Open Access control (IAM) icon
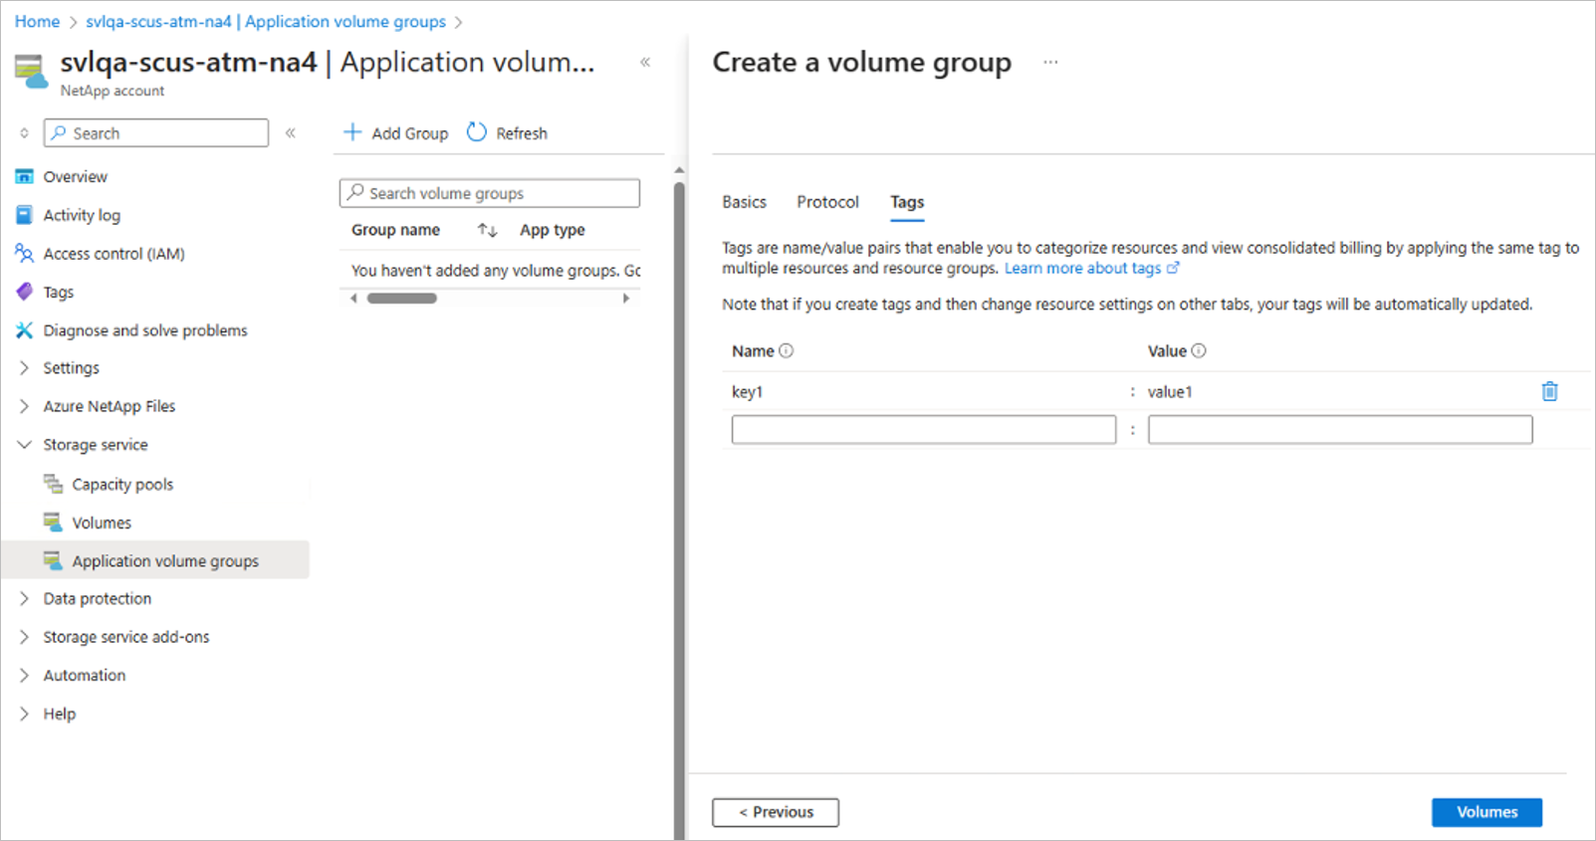 tap(25, 254)
